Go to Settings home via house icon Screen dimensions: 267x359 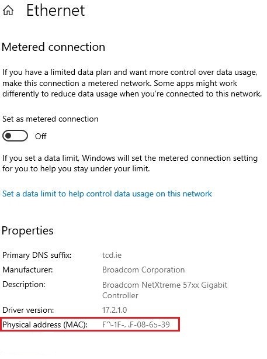(x=8, y=11)
